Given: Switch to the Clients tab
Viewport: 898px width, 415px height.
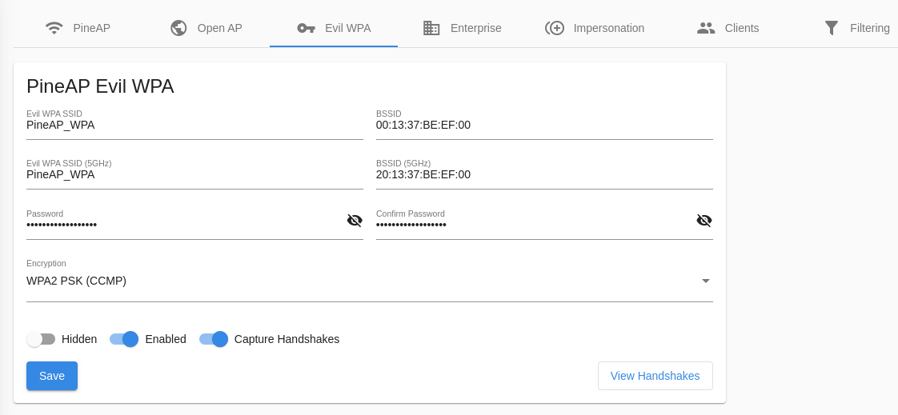Looking at the screenshot, I should pos(728,28).
